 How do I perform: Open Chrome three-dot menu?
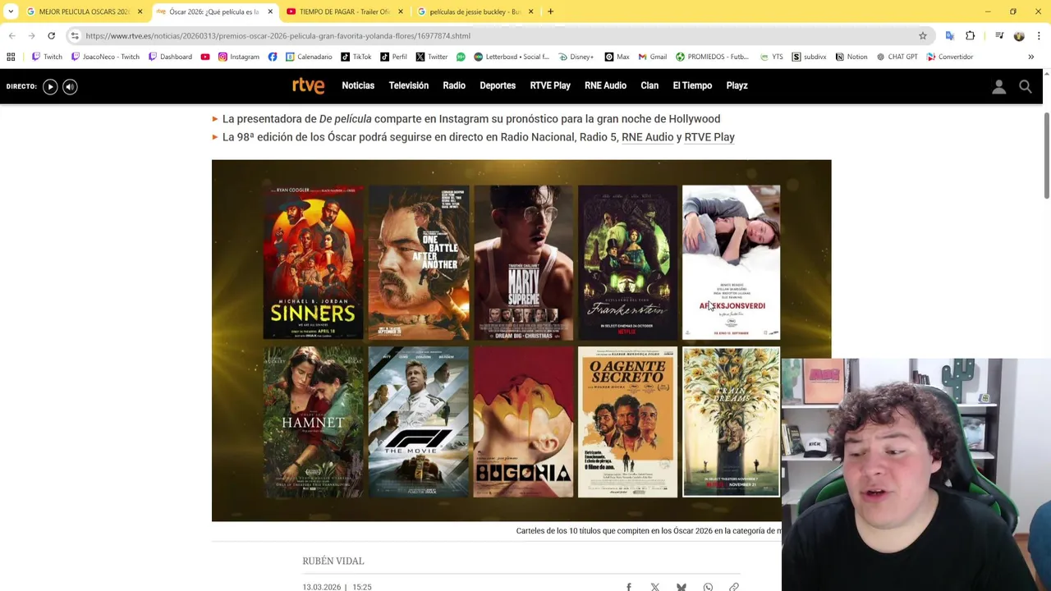(1039, 36)
